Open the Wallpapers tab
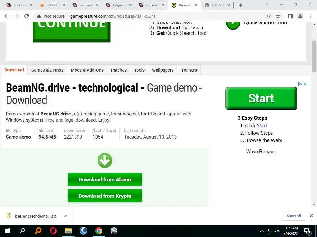The height and width of the screenshot is (237, 317). 163,70
